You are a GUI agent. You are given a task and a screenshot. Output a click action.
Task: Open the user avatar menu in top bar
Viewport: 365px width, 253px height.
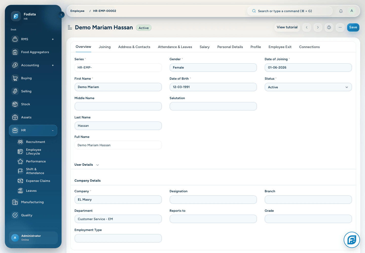pyautogui.click(x=352, y=11)
